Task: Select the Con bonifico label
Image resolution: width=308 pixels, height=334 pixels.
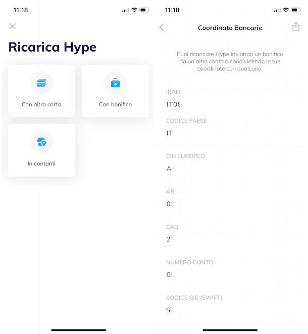Action: [115, 105]
